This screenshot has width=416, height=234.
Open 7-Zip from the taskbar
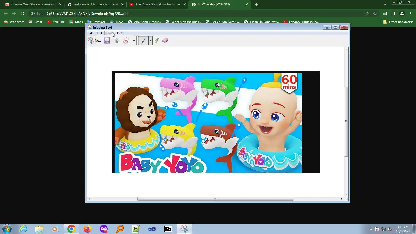(x=168, y=229)
